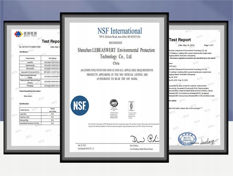Click the Chinese BCTC logo text

point(30,33)
